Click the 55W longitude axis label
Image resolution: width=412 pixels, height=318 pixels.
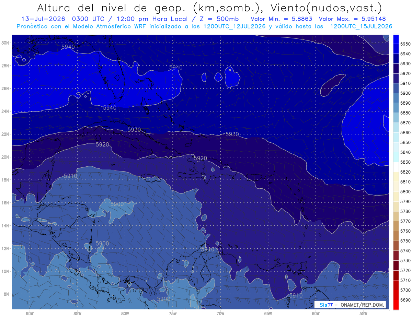coord(364,314)
